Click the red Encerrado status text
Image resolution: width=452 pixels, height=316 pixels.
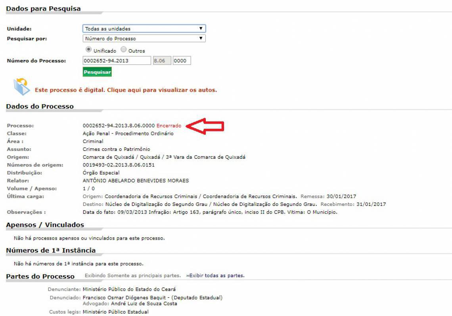[169, 126]
